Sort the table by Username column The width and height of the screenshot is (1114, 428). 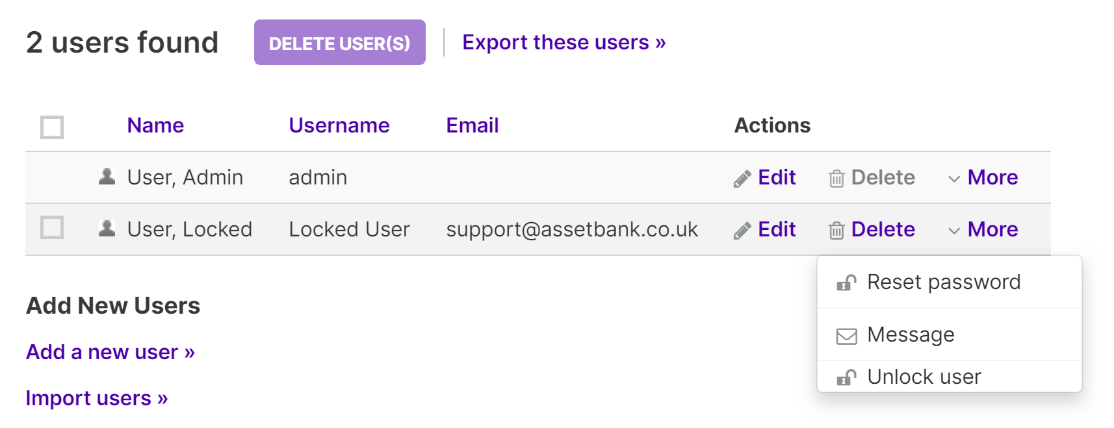pyautogui.click(x=339, y=125)
